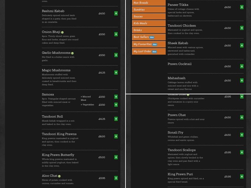Select the Sundries category
This screenshot has height=188, width=251.
(149, 10)
